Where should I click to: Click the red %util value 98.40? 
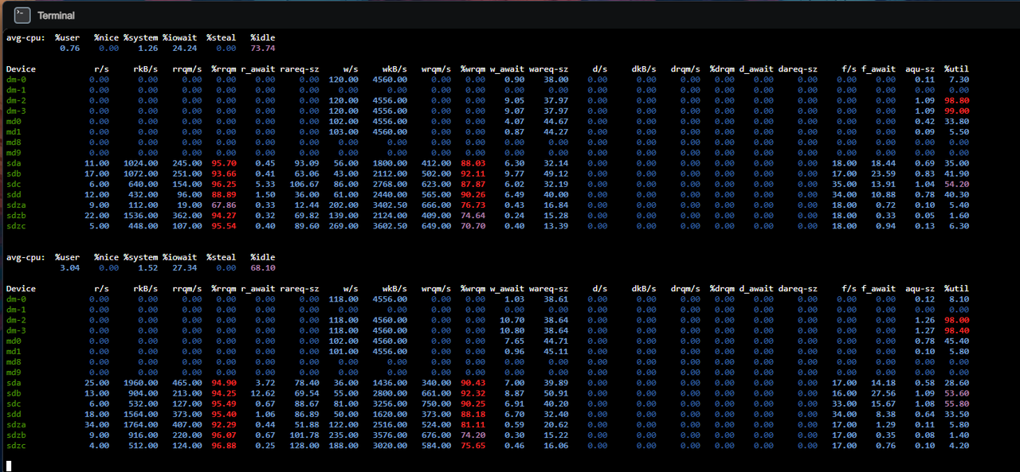point(956,330)
